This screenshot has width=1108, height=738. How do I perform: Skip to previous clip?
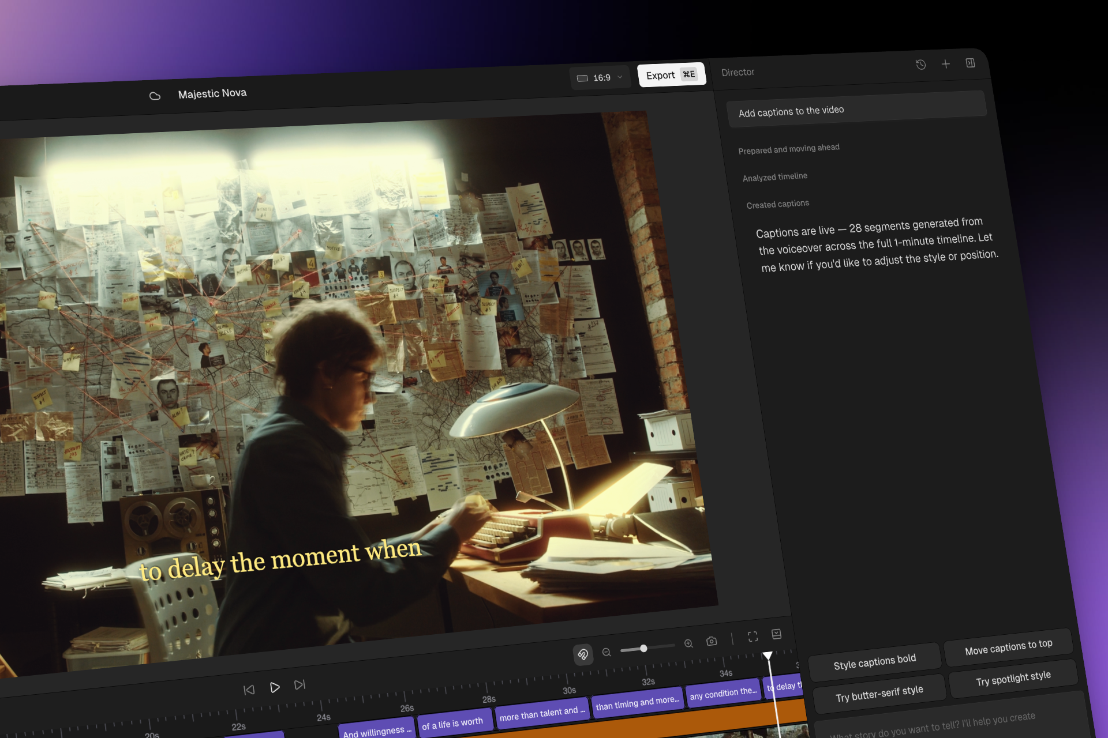tap(249, 690)
